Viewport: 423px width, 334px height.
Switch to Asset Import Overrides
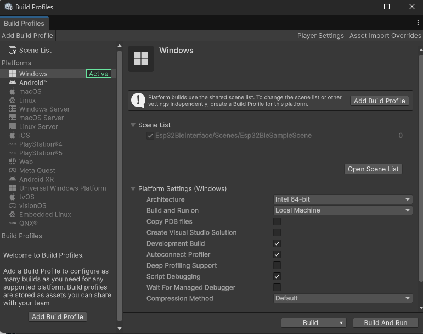385,35
